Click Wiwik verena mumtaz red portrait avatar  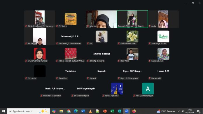coord(40,54)
